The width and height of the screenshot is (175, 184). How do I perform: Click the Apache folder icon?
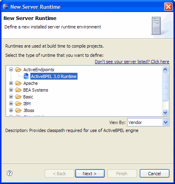[18, 83]
